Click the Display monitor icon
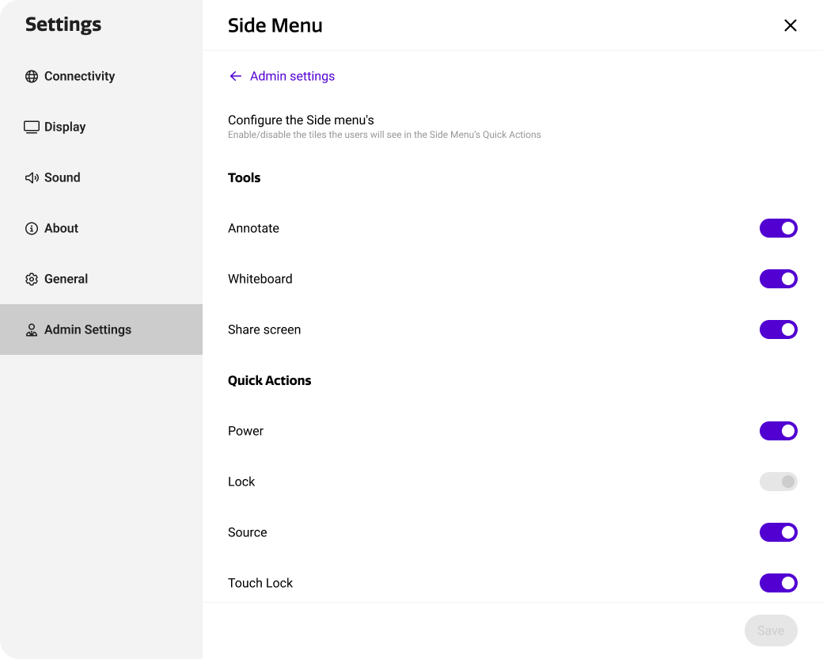 [32, 127]
